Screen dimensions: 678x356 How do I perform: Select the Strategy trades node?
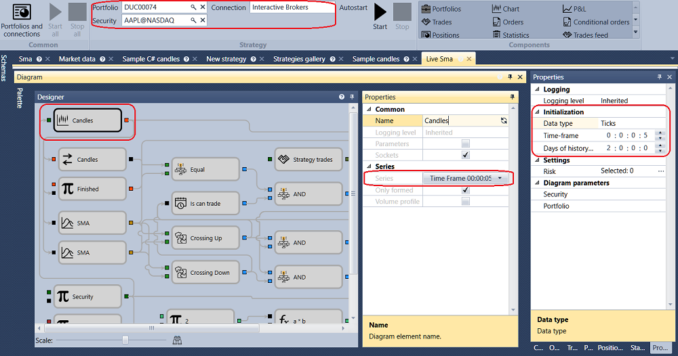pyautogui.click(x=308, y=159)
